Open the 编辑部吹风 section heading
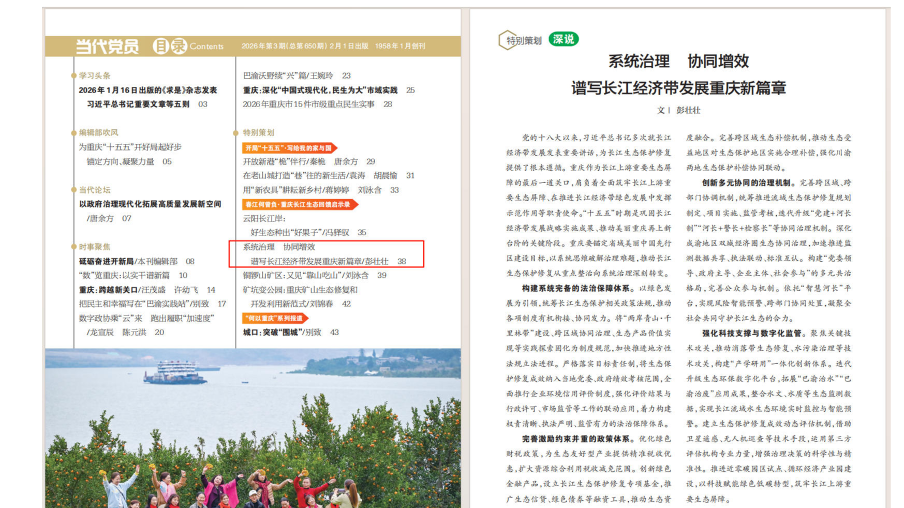This screenshot has width=904, height=508. pyautogui.click(x=98, y=132)
